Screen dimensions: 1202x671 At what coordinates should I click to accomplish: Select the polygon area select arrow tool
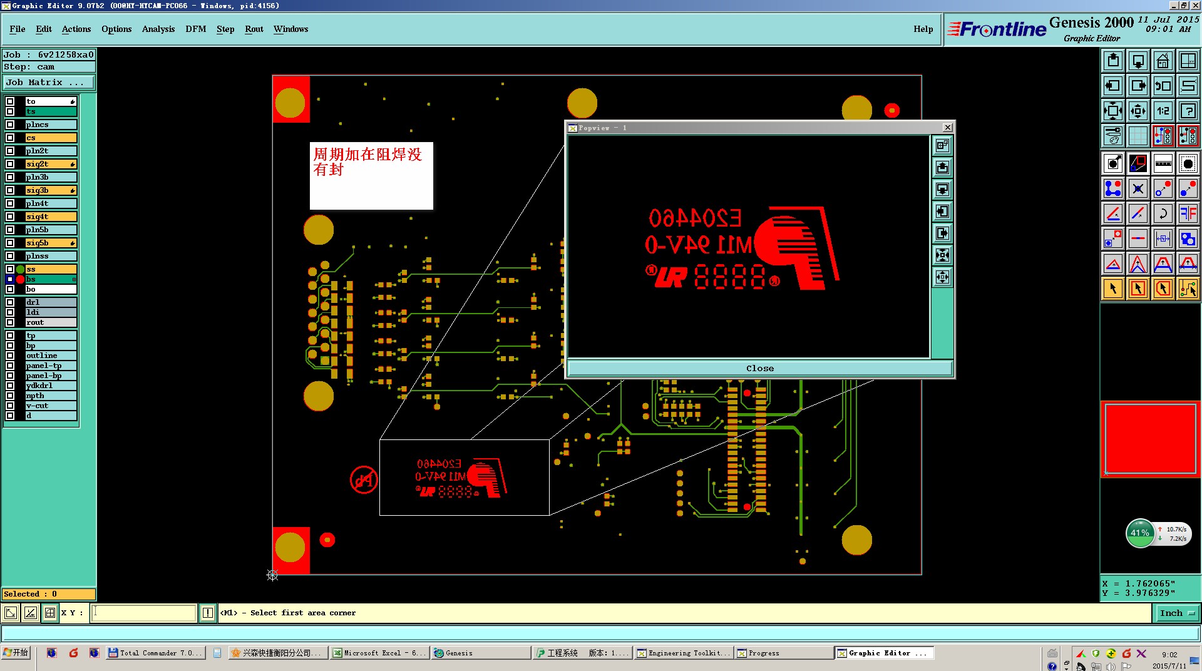1163,289
